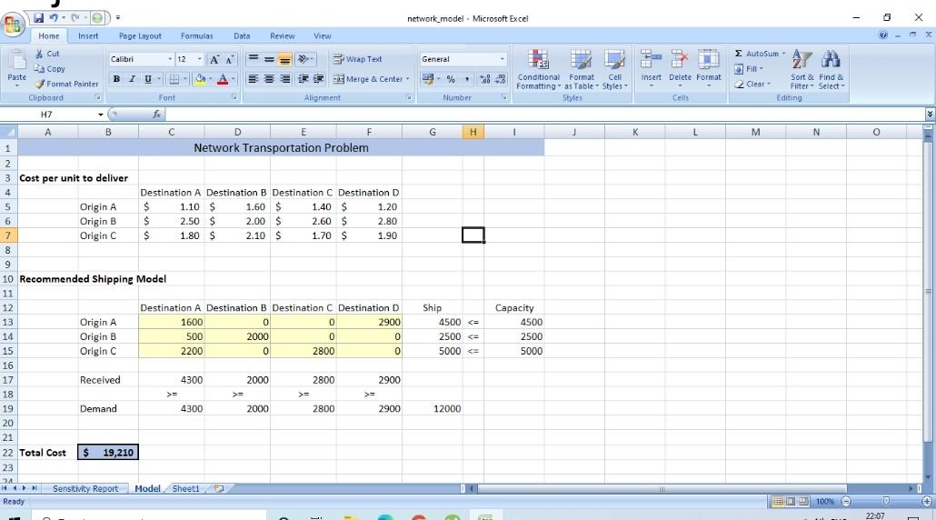
Task: Toggle top vertical alignment
Action: tap(254, 59)
